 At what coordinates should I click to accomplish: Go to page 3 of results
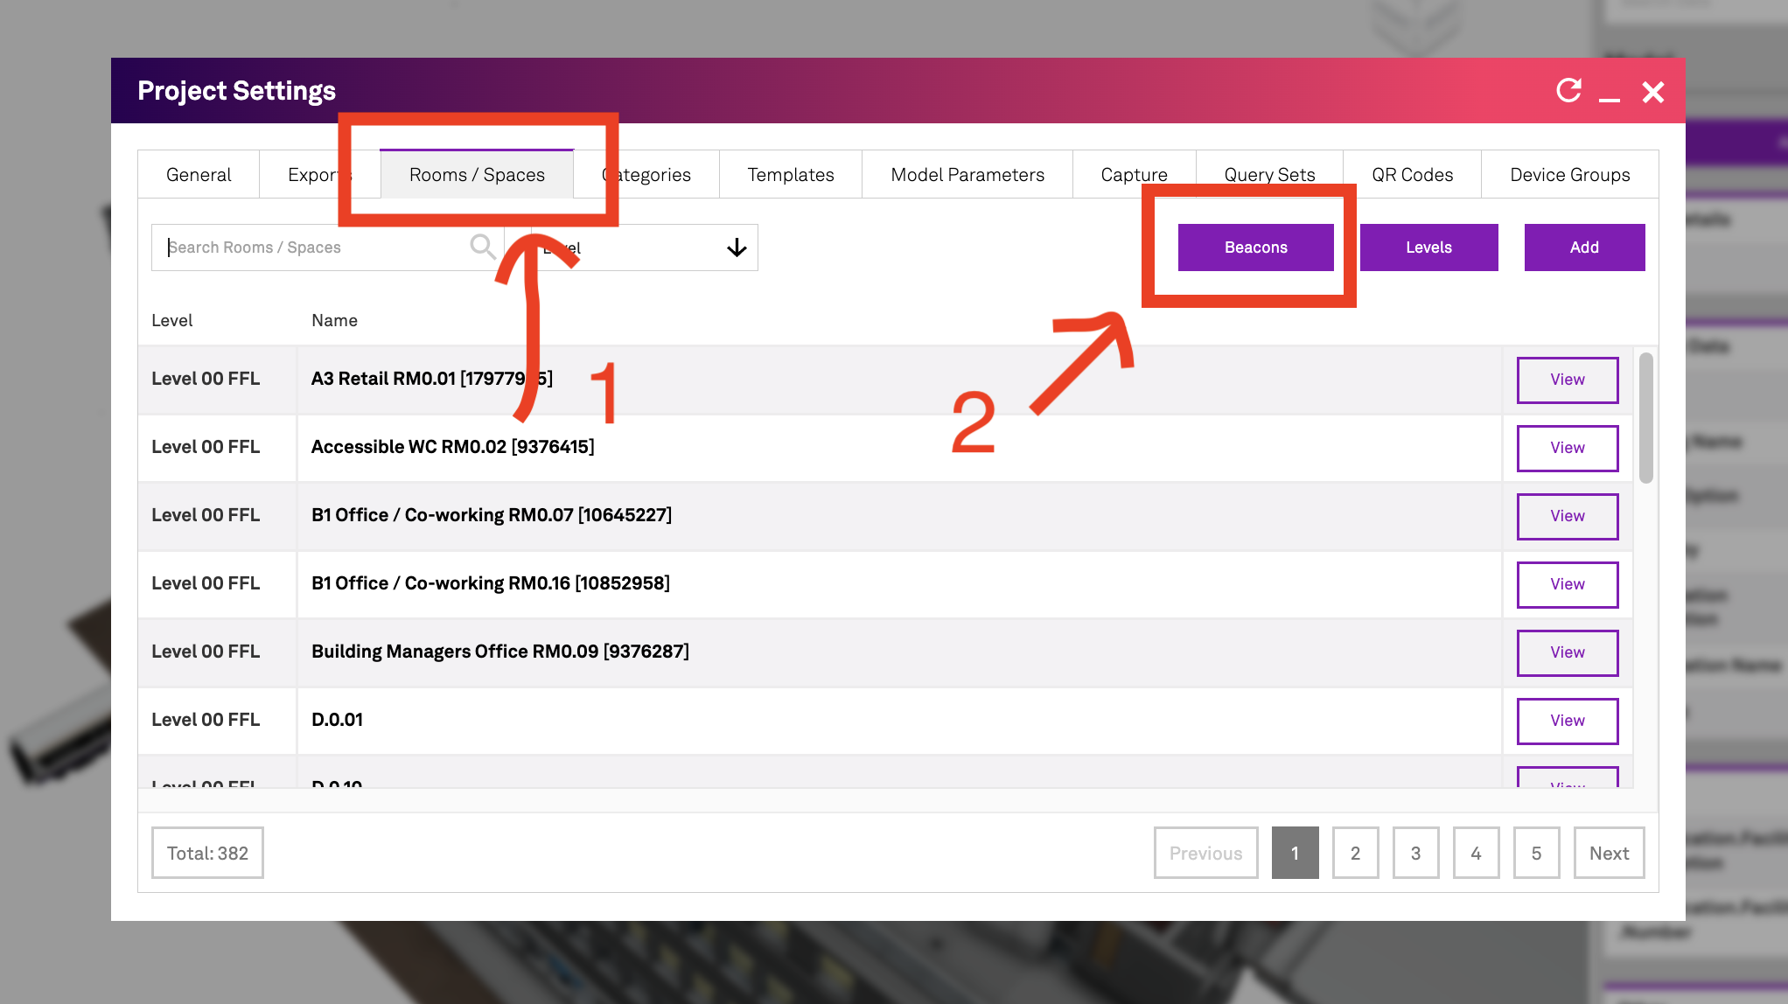tap(1414, 853)
